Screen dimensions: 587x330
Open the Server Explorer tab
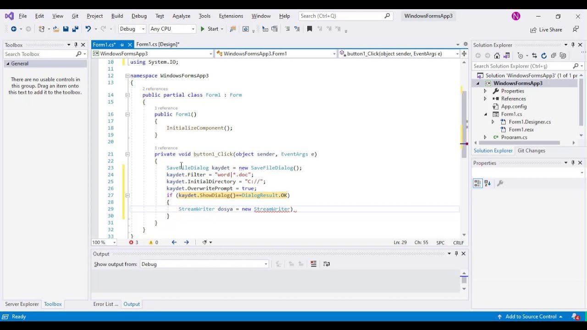[22, 304]
